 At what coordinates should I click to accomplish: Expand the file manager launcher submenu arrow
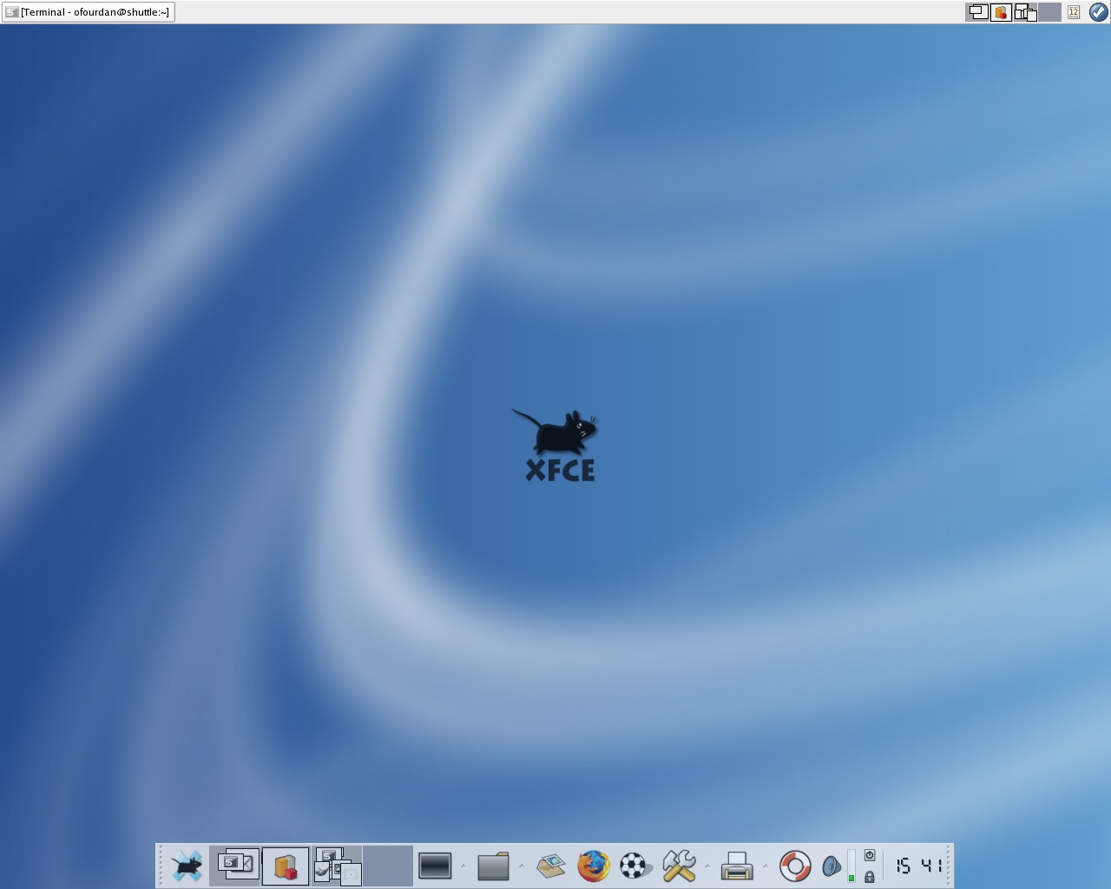(522, 866)
